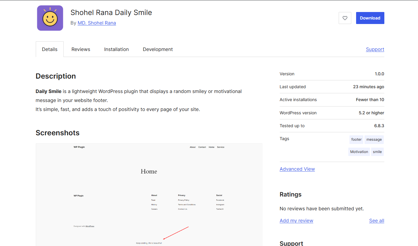418x246 pixels.
Task: Select the message tag
Action: point(374,139)
